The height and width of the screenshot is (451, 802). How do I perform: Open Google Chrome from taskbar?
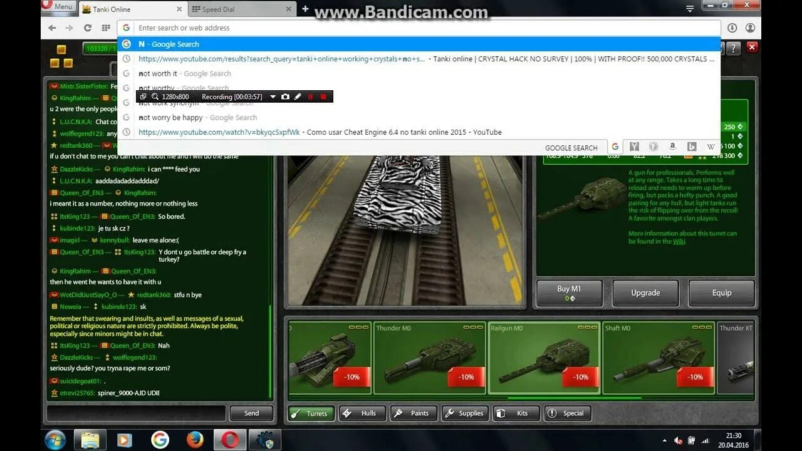click(x=160, y=440)
